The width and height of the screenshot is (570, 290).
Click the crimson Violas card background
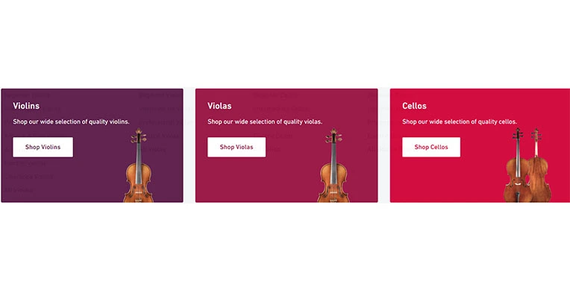click(286, 178)
